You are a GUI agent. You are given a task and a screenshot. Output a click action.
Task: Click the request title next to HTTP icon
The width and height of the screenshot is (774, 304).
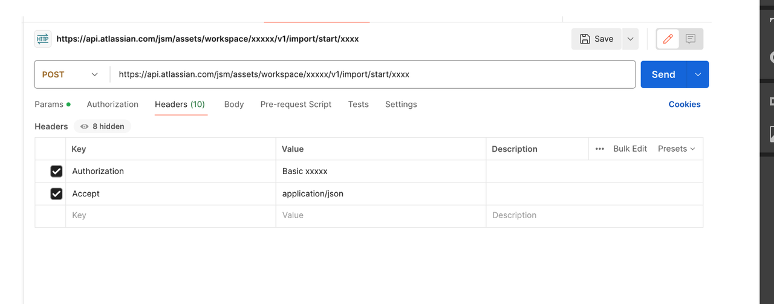207,39
